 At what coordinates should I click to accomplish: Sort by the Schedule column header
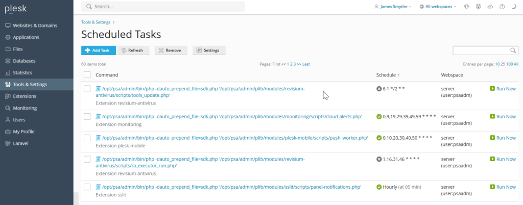click(x=386, y=75)
